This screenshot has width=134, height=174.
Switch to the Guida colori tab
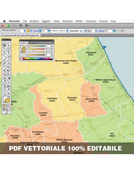pyautogui.click(x=33, y=43)
